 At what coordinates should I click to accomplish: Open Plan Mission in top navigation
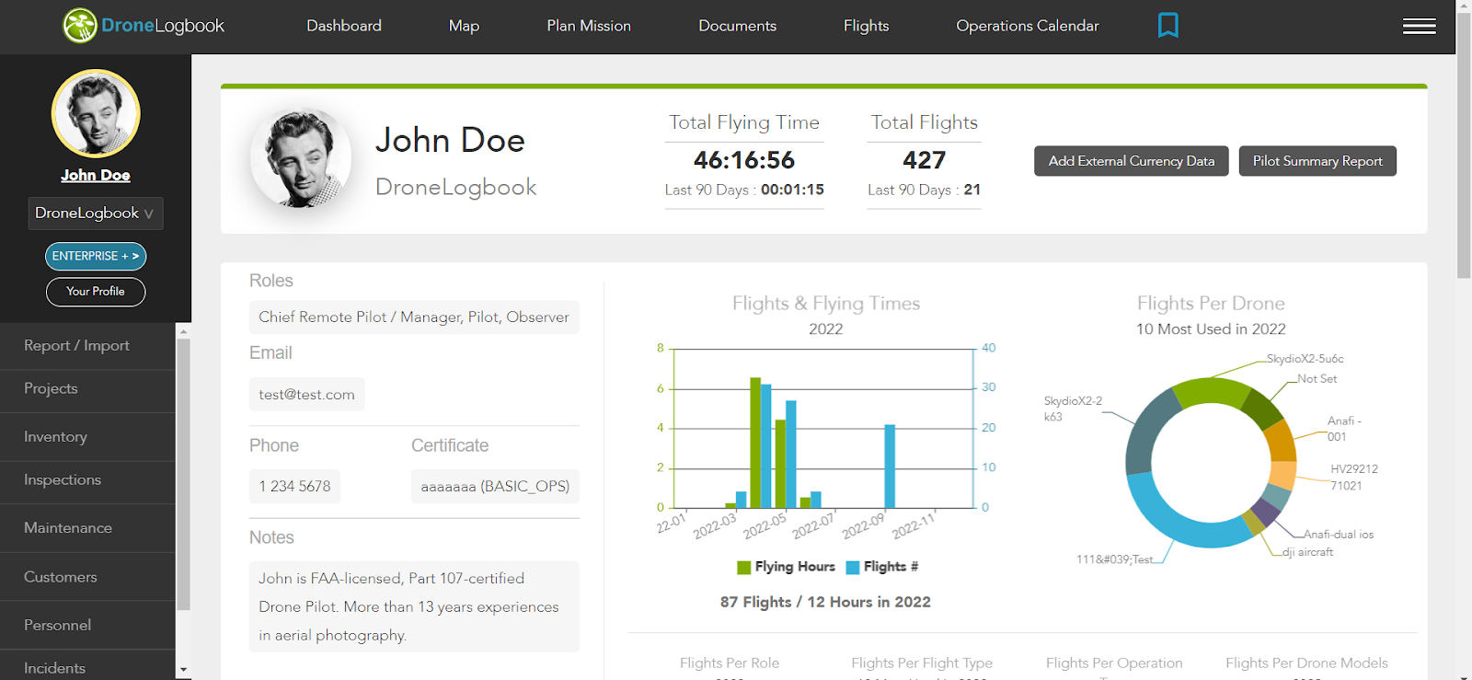point(589,26)
